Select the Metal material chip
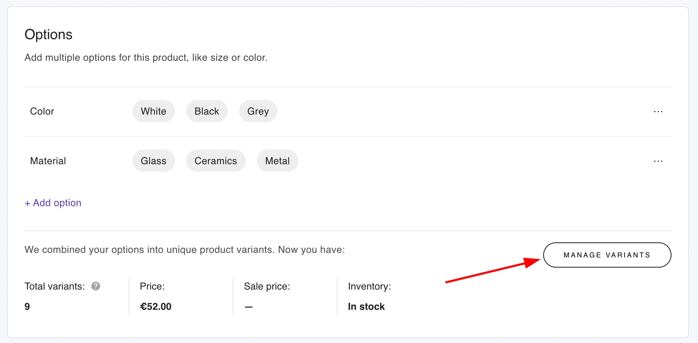The image size is (698, 343). [277, 161]
